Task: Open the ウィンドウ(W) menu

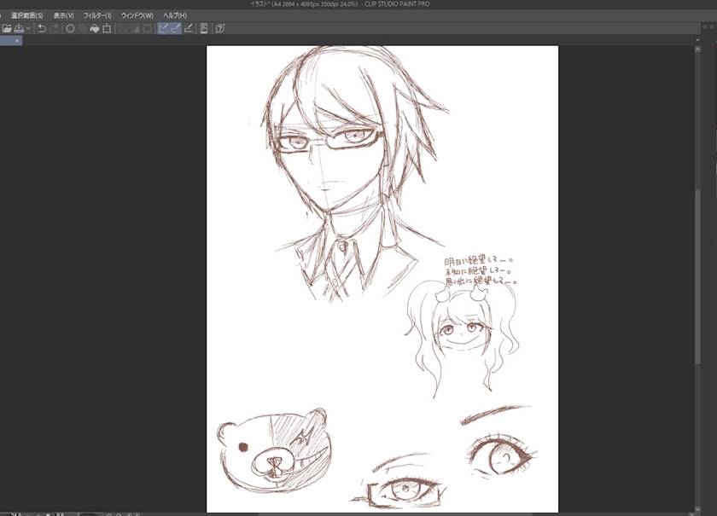Action: 137,15
